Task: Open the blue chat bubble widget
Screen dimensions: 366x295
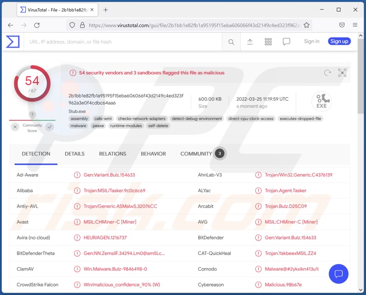Action: tap(338, 274)
